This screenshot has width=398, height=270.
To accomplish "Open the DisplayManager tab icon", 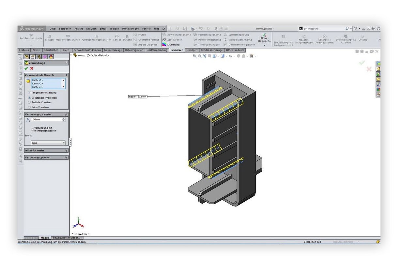I will [51, 57].
